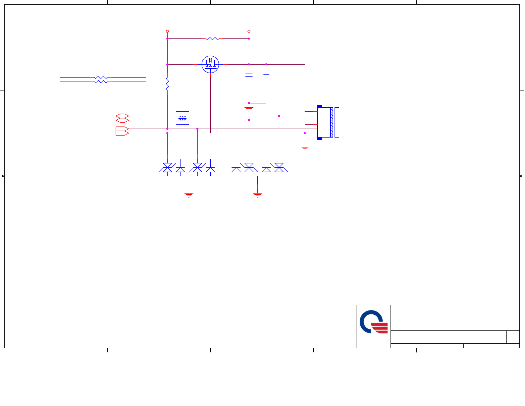Pick the horizontal resistor between the two power terminals
This screenshot has width=525, height=406.
pyautogui.click(x=212, y=39)
